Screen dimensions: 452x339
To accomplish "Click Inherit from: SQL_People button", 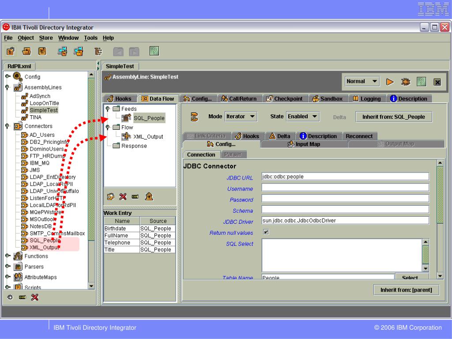I will tap(393, 117).
